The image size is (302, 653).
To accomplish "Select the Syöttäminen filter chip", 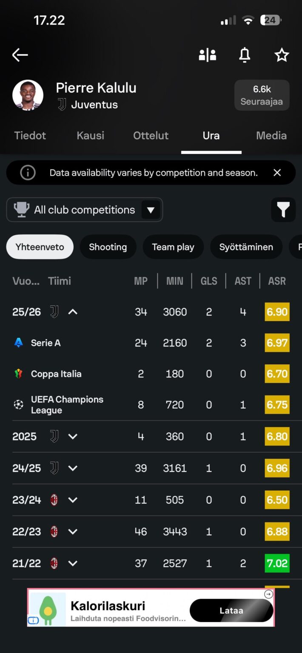I will pyautogui.click(x=246, y=247).
